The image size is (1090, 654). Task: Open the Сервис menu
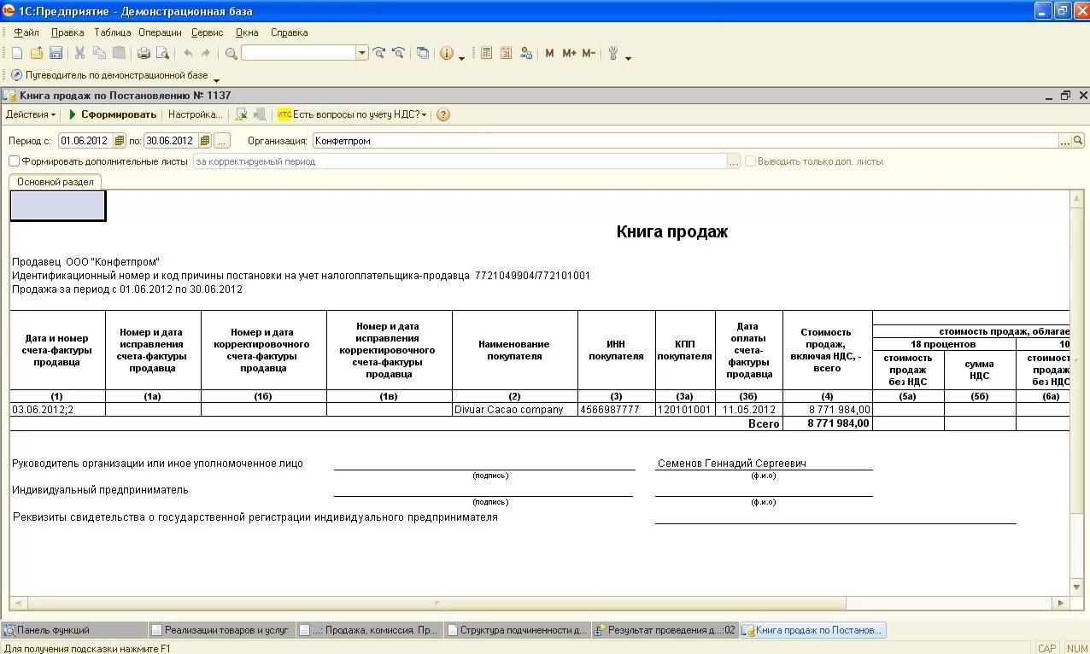pos(207,32)
